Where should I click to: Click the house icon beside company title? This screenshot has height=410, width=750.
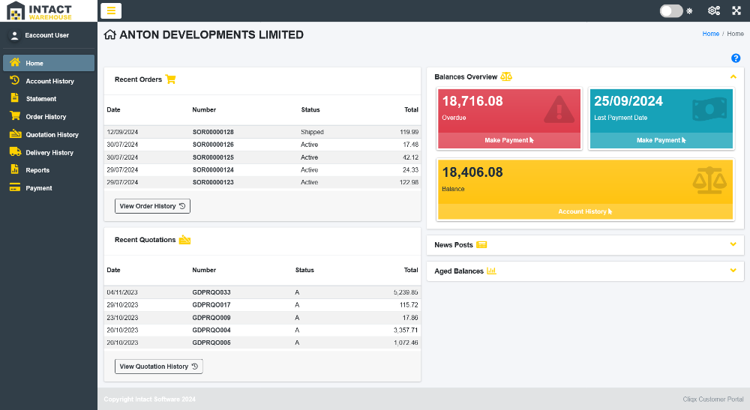point(110,35)
